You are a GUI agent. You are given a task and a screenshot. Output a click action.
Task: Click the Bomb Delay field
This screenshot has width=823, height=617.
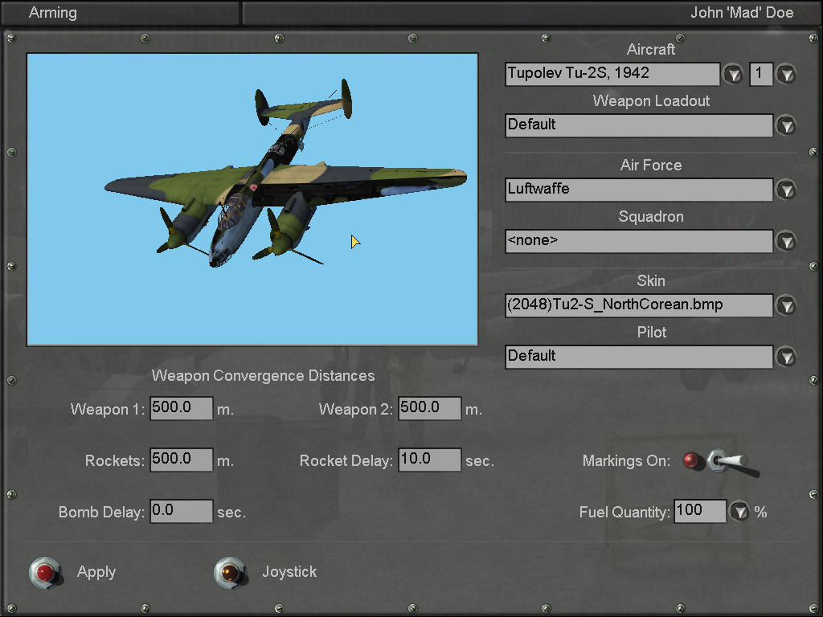(182, 511)
